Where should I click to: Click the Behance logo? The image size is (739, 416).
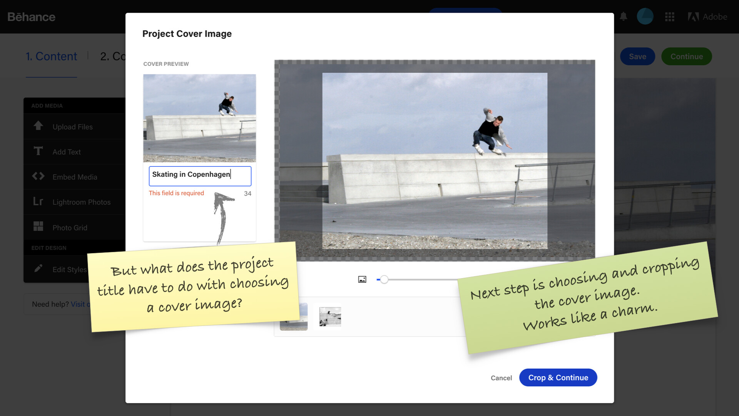coord(31,17)
